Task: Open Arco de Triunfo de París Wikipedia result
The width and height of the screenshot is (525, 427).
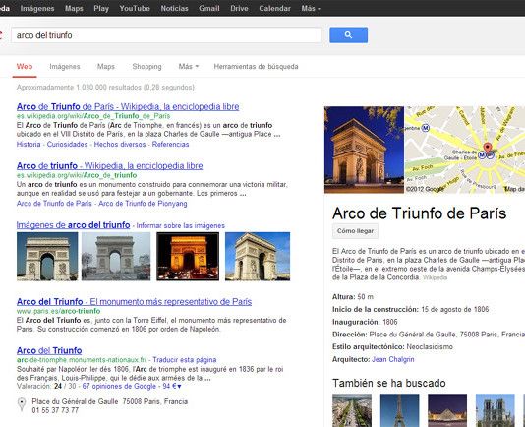Action: (128, 106)
